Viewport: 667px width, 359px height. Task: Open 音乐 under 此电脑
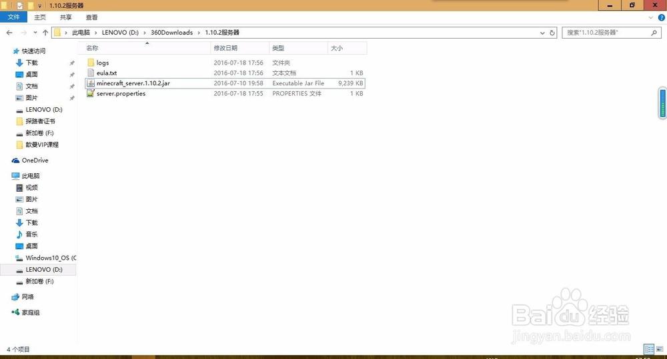click(31, 234)
